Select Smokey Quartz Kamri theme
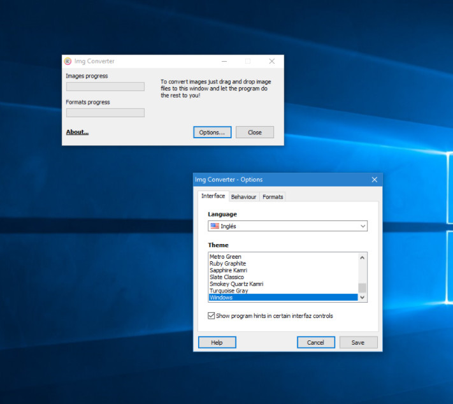Image resolution: width=453 pixels, height=404 pixels. coord(283,284)
